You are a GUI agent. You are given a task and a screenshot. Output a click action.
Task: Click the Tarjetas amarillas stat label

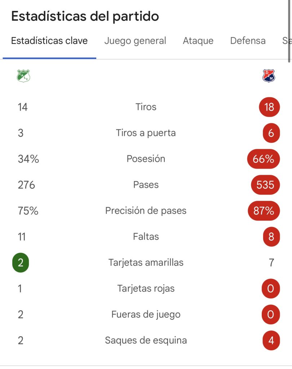click(146, 263)
